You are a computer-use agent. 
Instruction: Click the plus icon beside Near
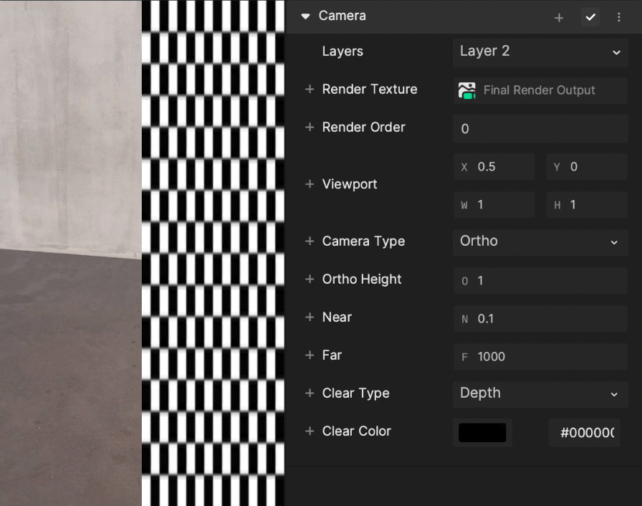click(x=309, y=318)
